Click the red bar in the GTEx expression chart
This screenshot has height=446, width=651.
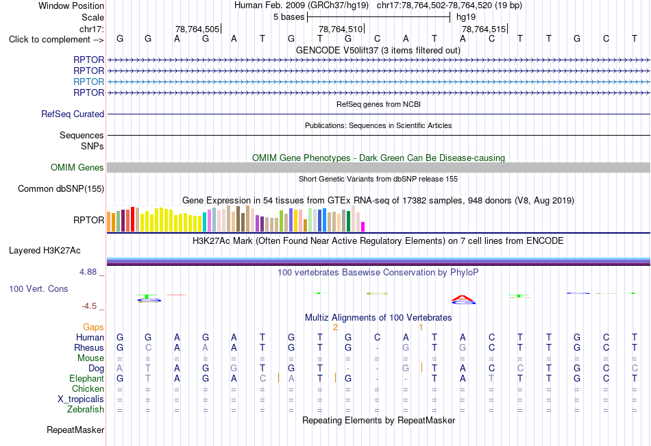click(x=132, y=219)
